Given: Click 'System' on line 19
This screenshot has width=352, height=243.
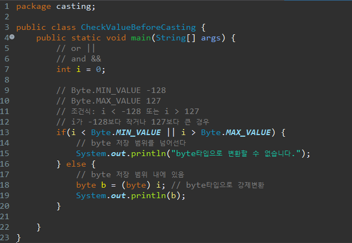Looking at the screenshot, I should point(91,196).
